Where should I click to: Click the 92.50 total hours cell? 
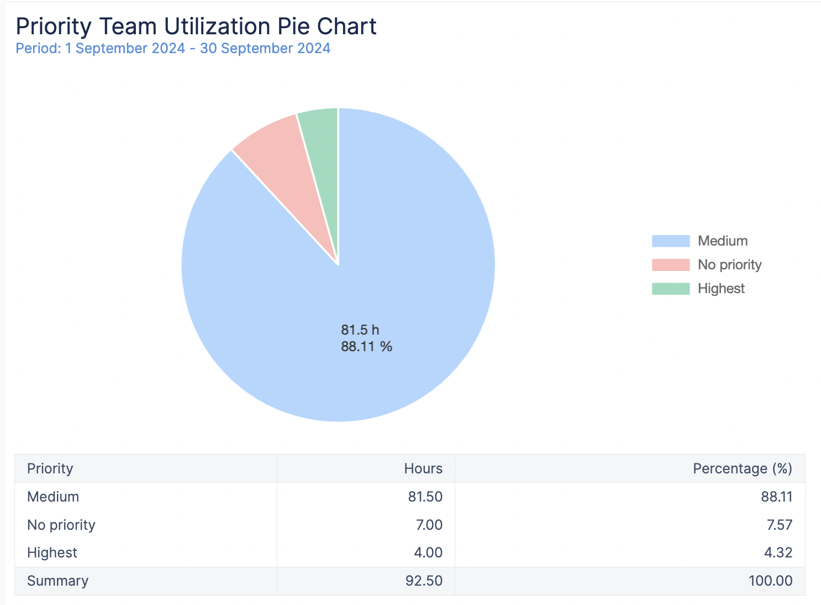(424, 581)
